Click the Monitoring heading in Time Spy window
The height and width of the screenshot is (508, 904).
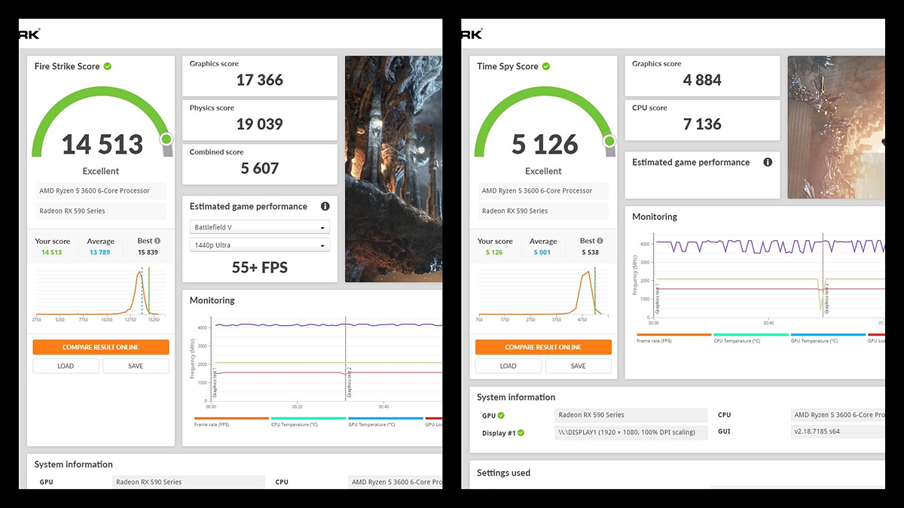(x=655, y=217)
